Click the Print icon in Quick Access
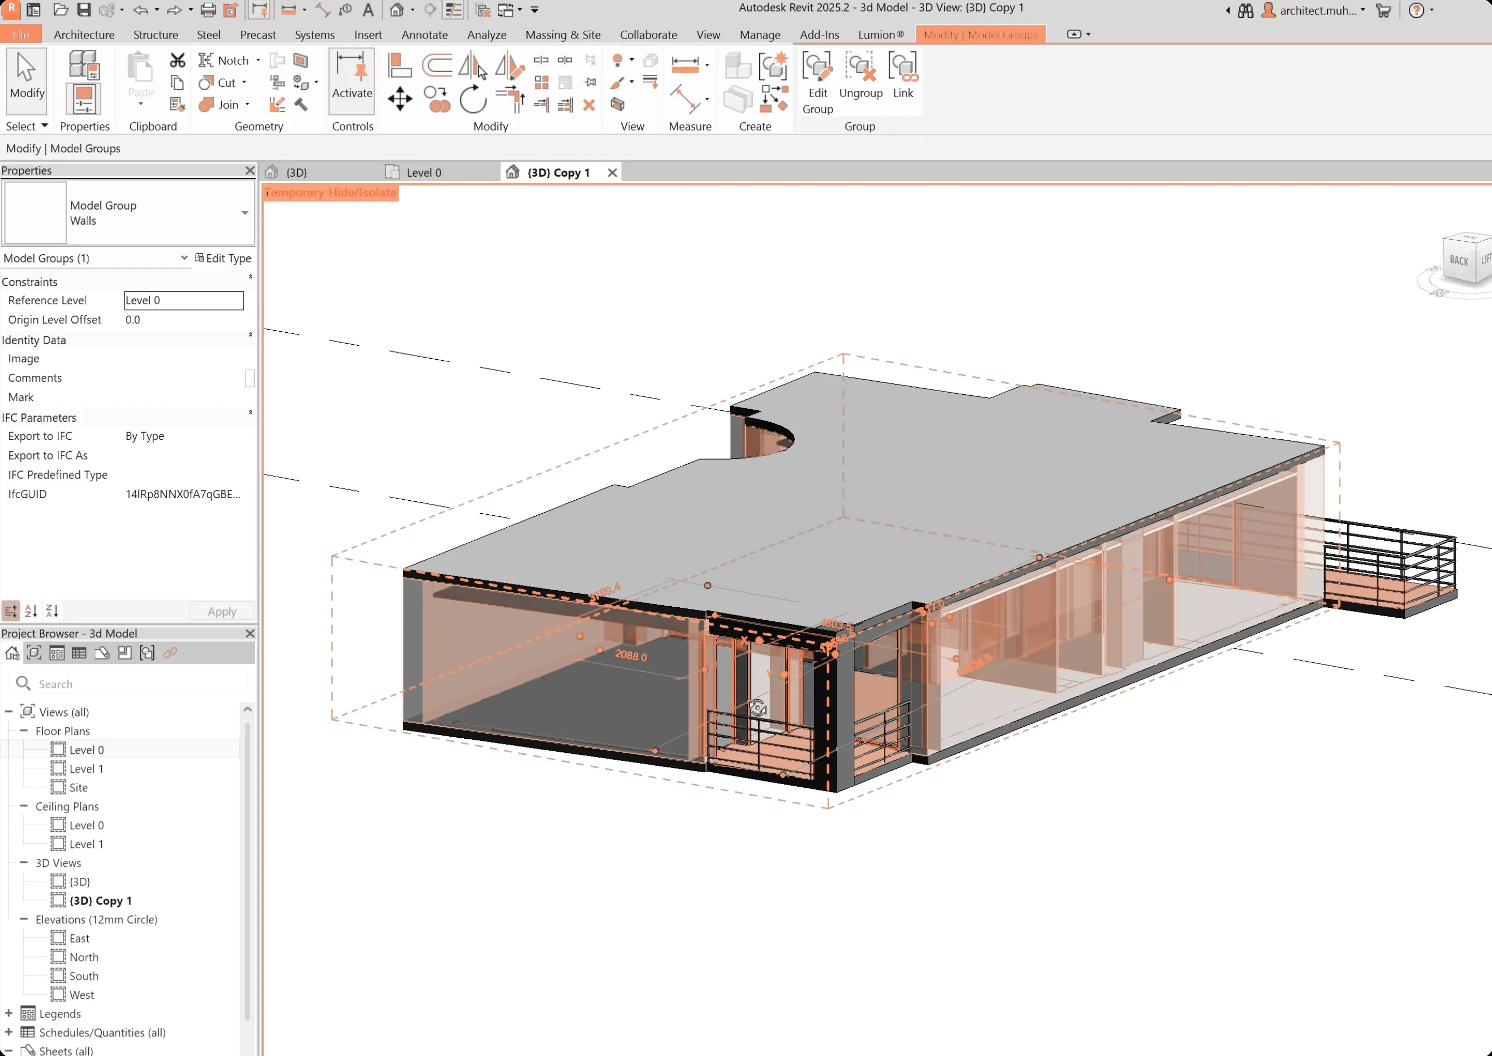 [x=208, y=10]
